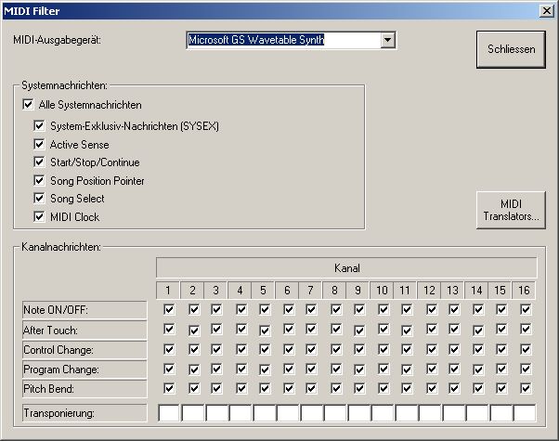This screenshot has height=441, width=559.
Task: Focus Transponierung field for channel 12
Action: click(x=430, y=413)
